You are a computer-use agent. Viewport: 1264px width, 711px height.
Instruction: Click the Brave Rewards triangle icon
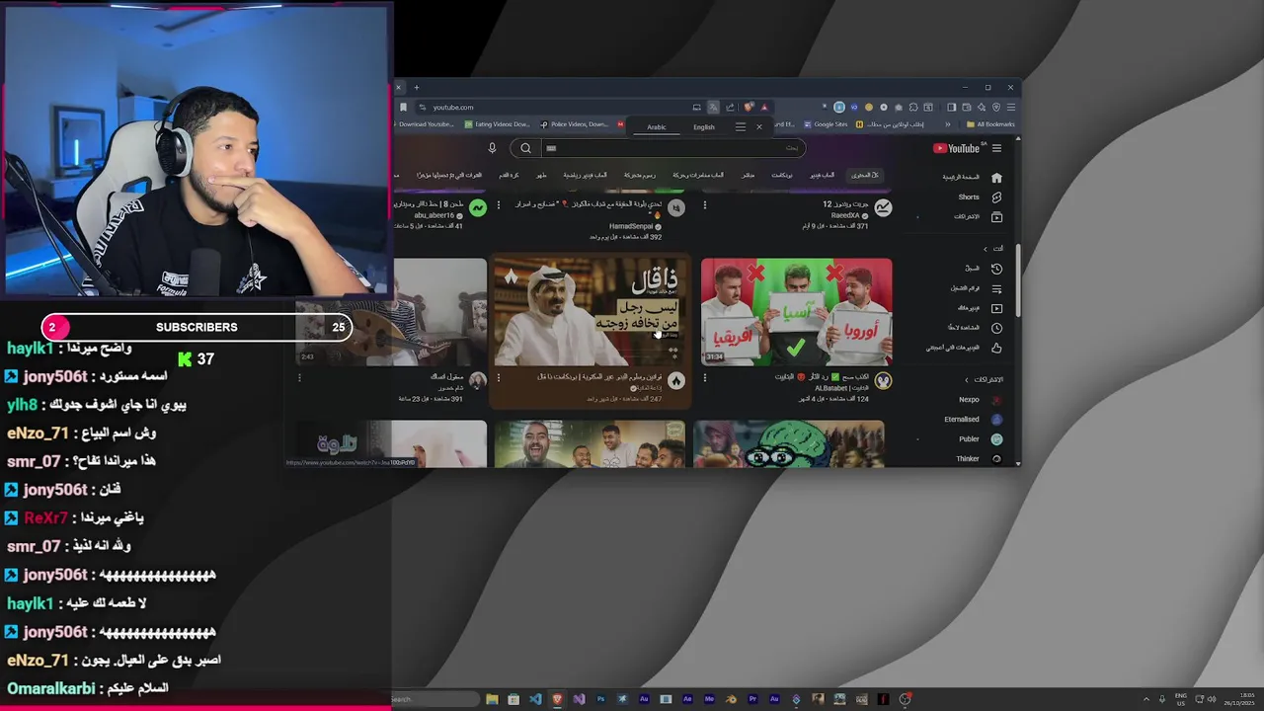(x=763, y=107)
